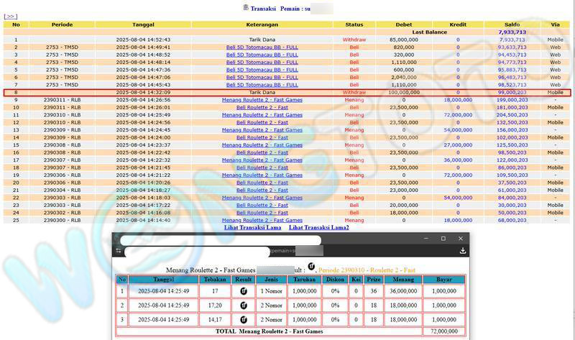Click result ball icon in popup heading

point(311,266)
